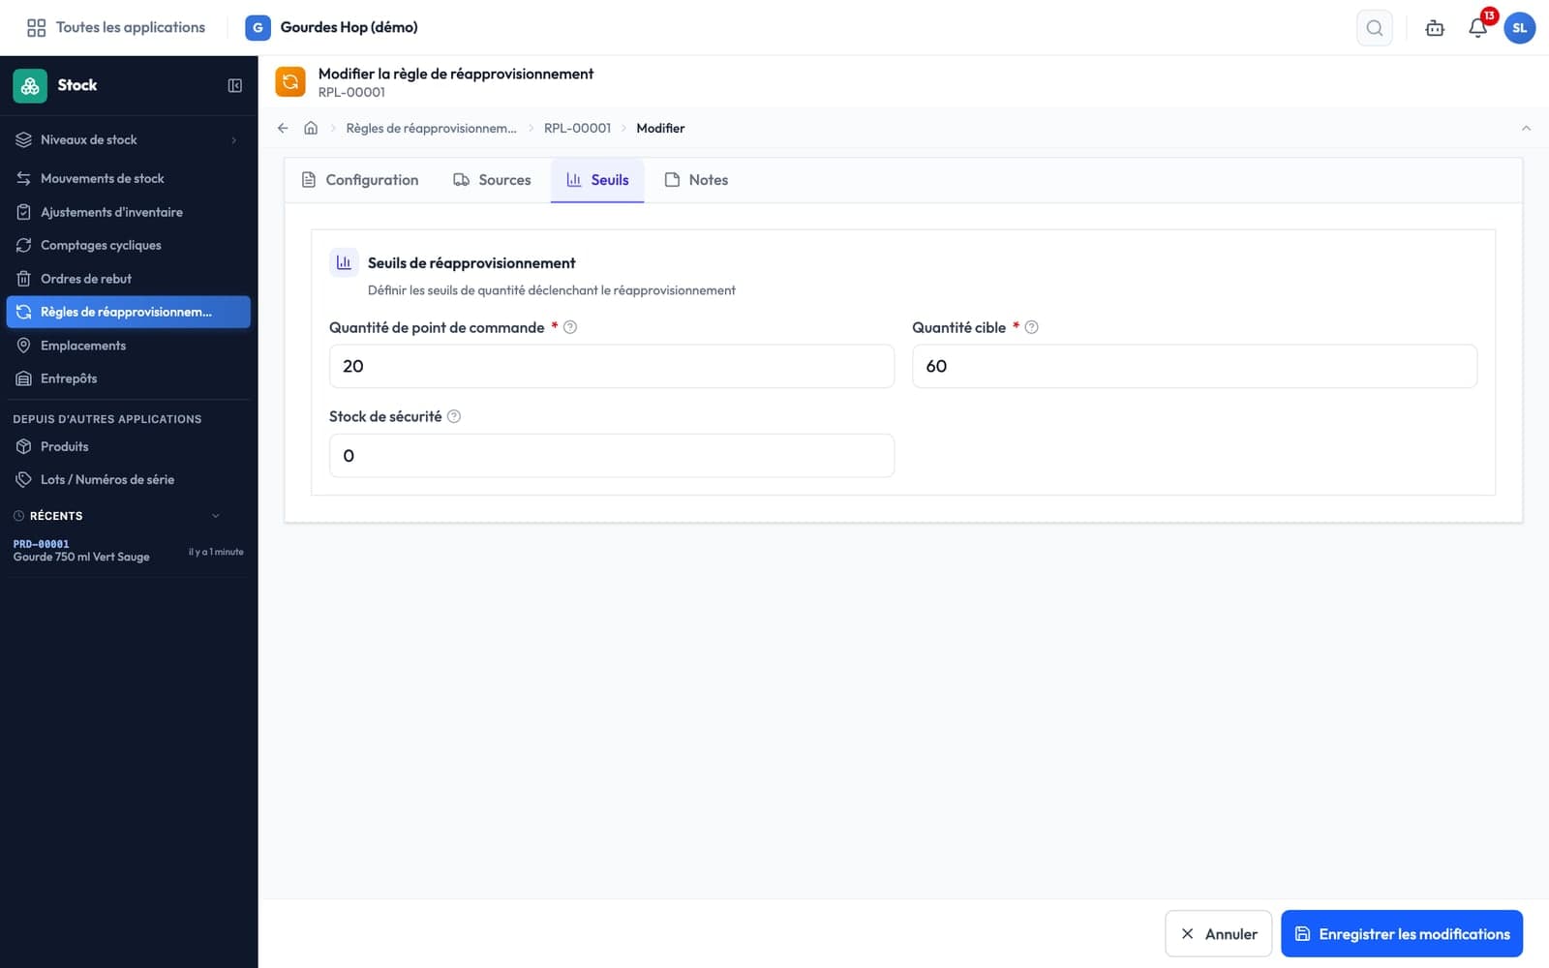The height and width of the screenshot is (968, 1549).
Task: Open Ordres de rebut
Action: pyautogui.click(x=128, y=279)
